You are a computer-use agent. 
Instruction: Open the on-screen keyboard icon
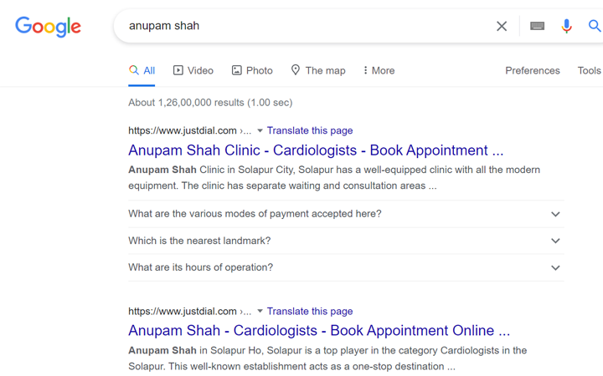pos(537,26)
